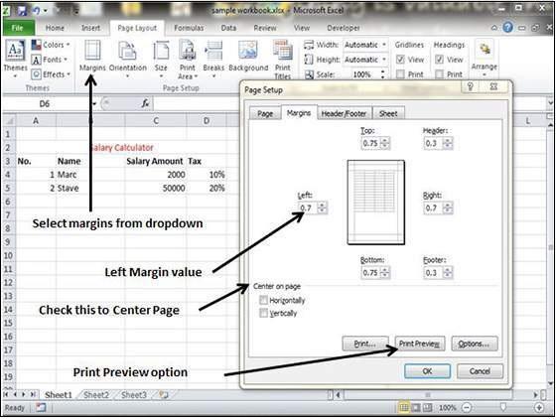
Task: Click the Undo icon in quick access toolbar
Action: pos(37,11)
